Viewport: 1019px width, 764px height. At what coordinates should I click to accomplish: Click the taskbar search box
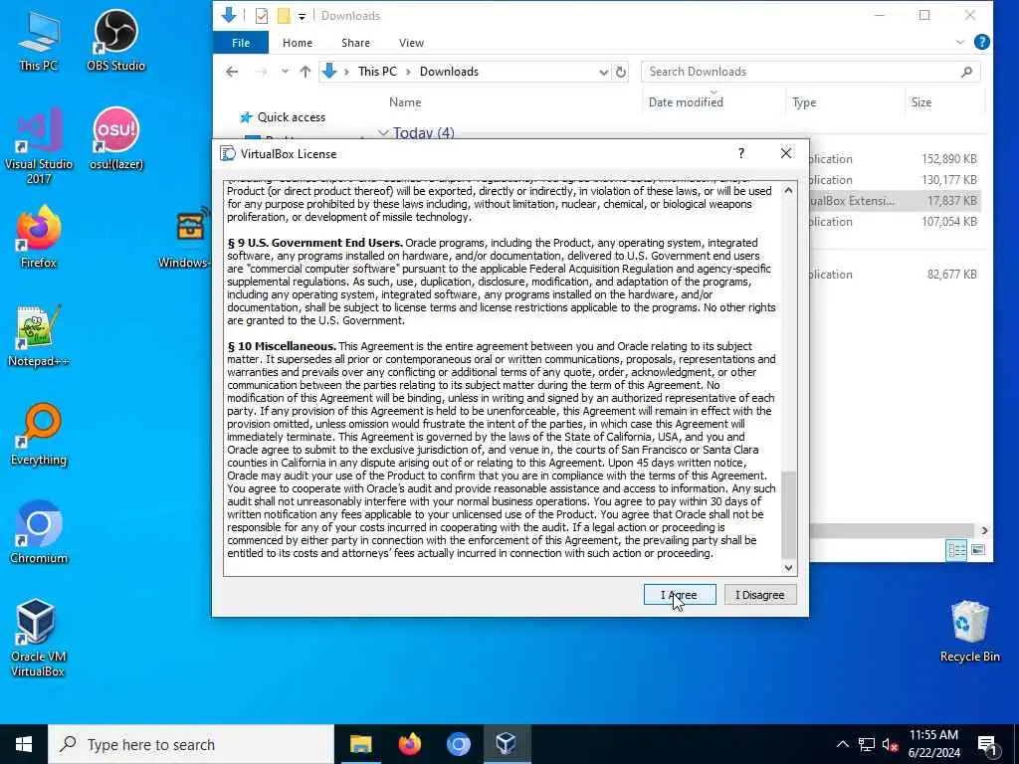pyautogui.click(x=191, y=744)
